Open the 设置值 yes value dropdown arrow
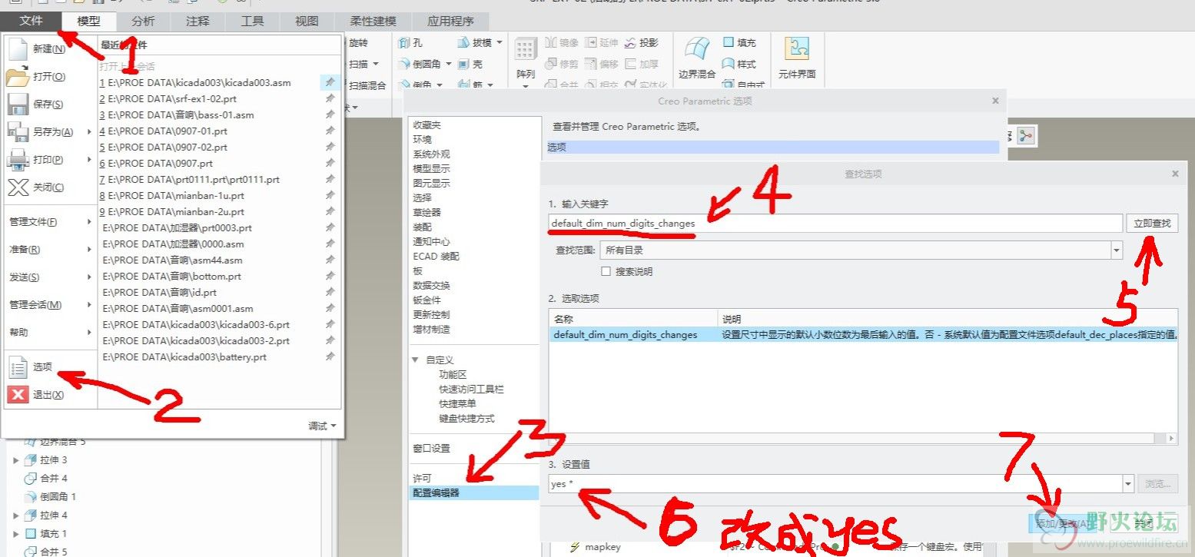1195x557 pixels. (1128, 484)
